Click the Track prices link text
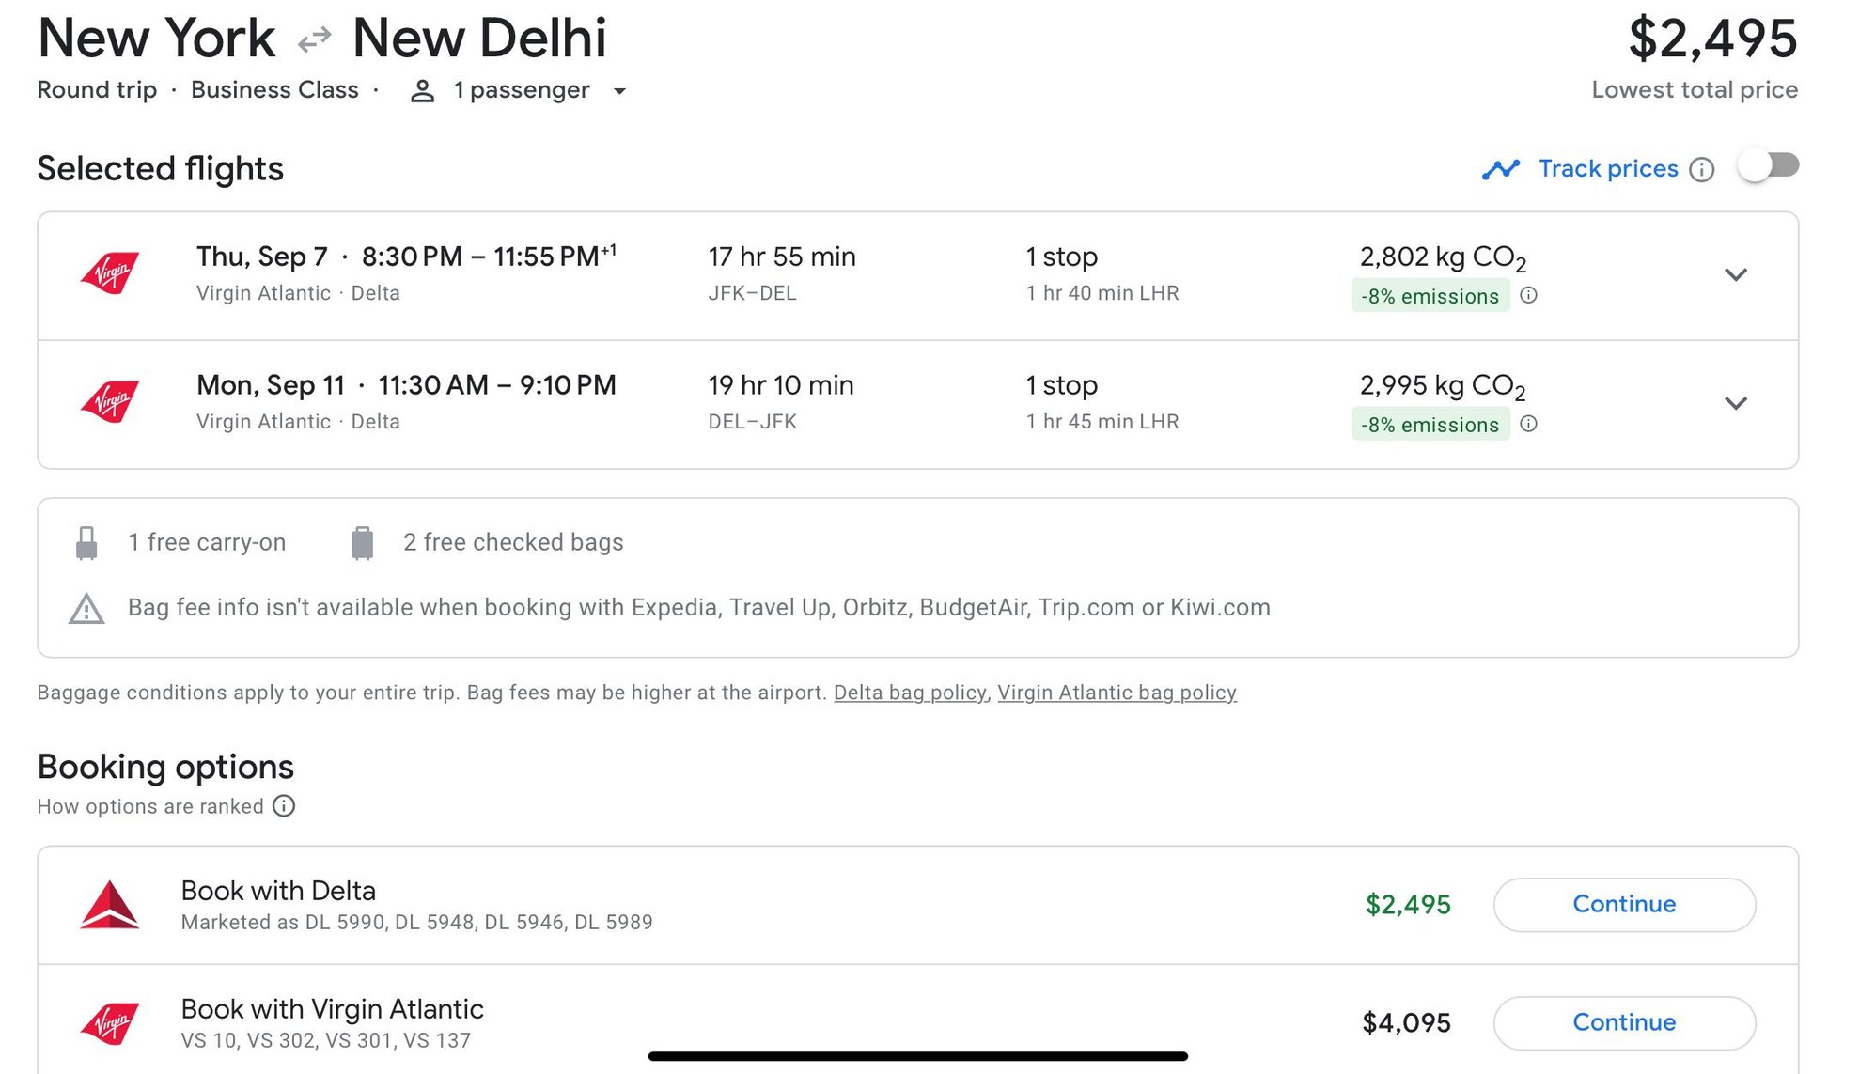Viewport: 1875px width, 1074px height. point(1607,168)
